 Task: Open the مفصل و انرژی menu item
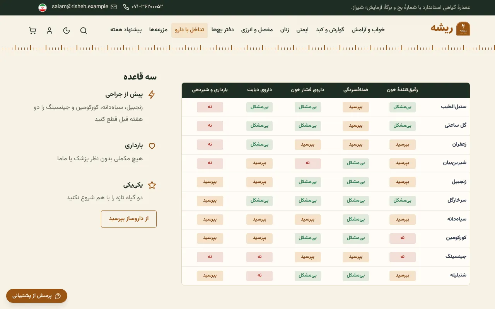point(257,30)
